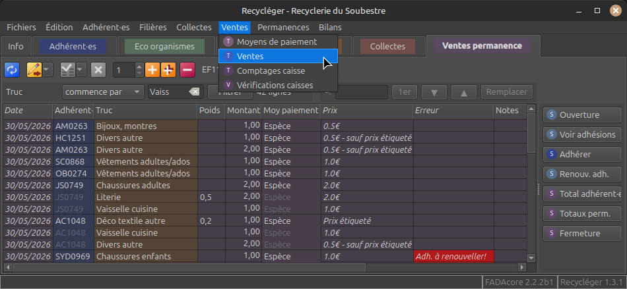The image size is (627, 289).
Task: Click the row count number field
Action: click(x=124, y=70)
